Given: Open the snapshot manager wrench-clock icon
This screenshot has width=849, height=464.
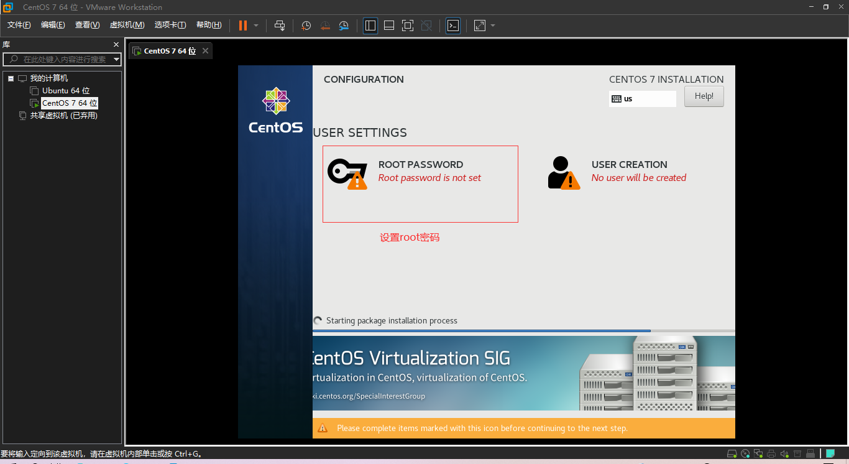Looking at the screenshot, I should tap(344, 26).
